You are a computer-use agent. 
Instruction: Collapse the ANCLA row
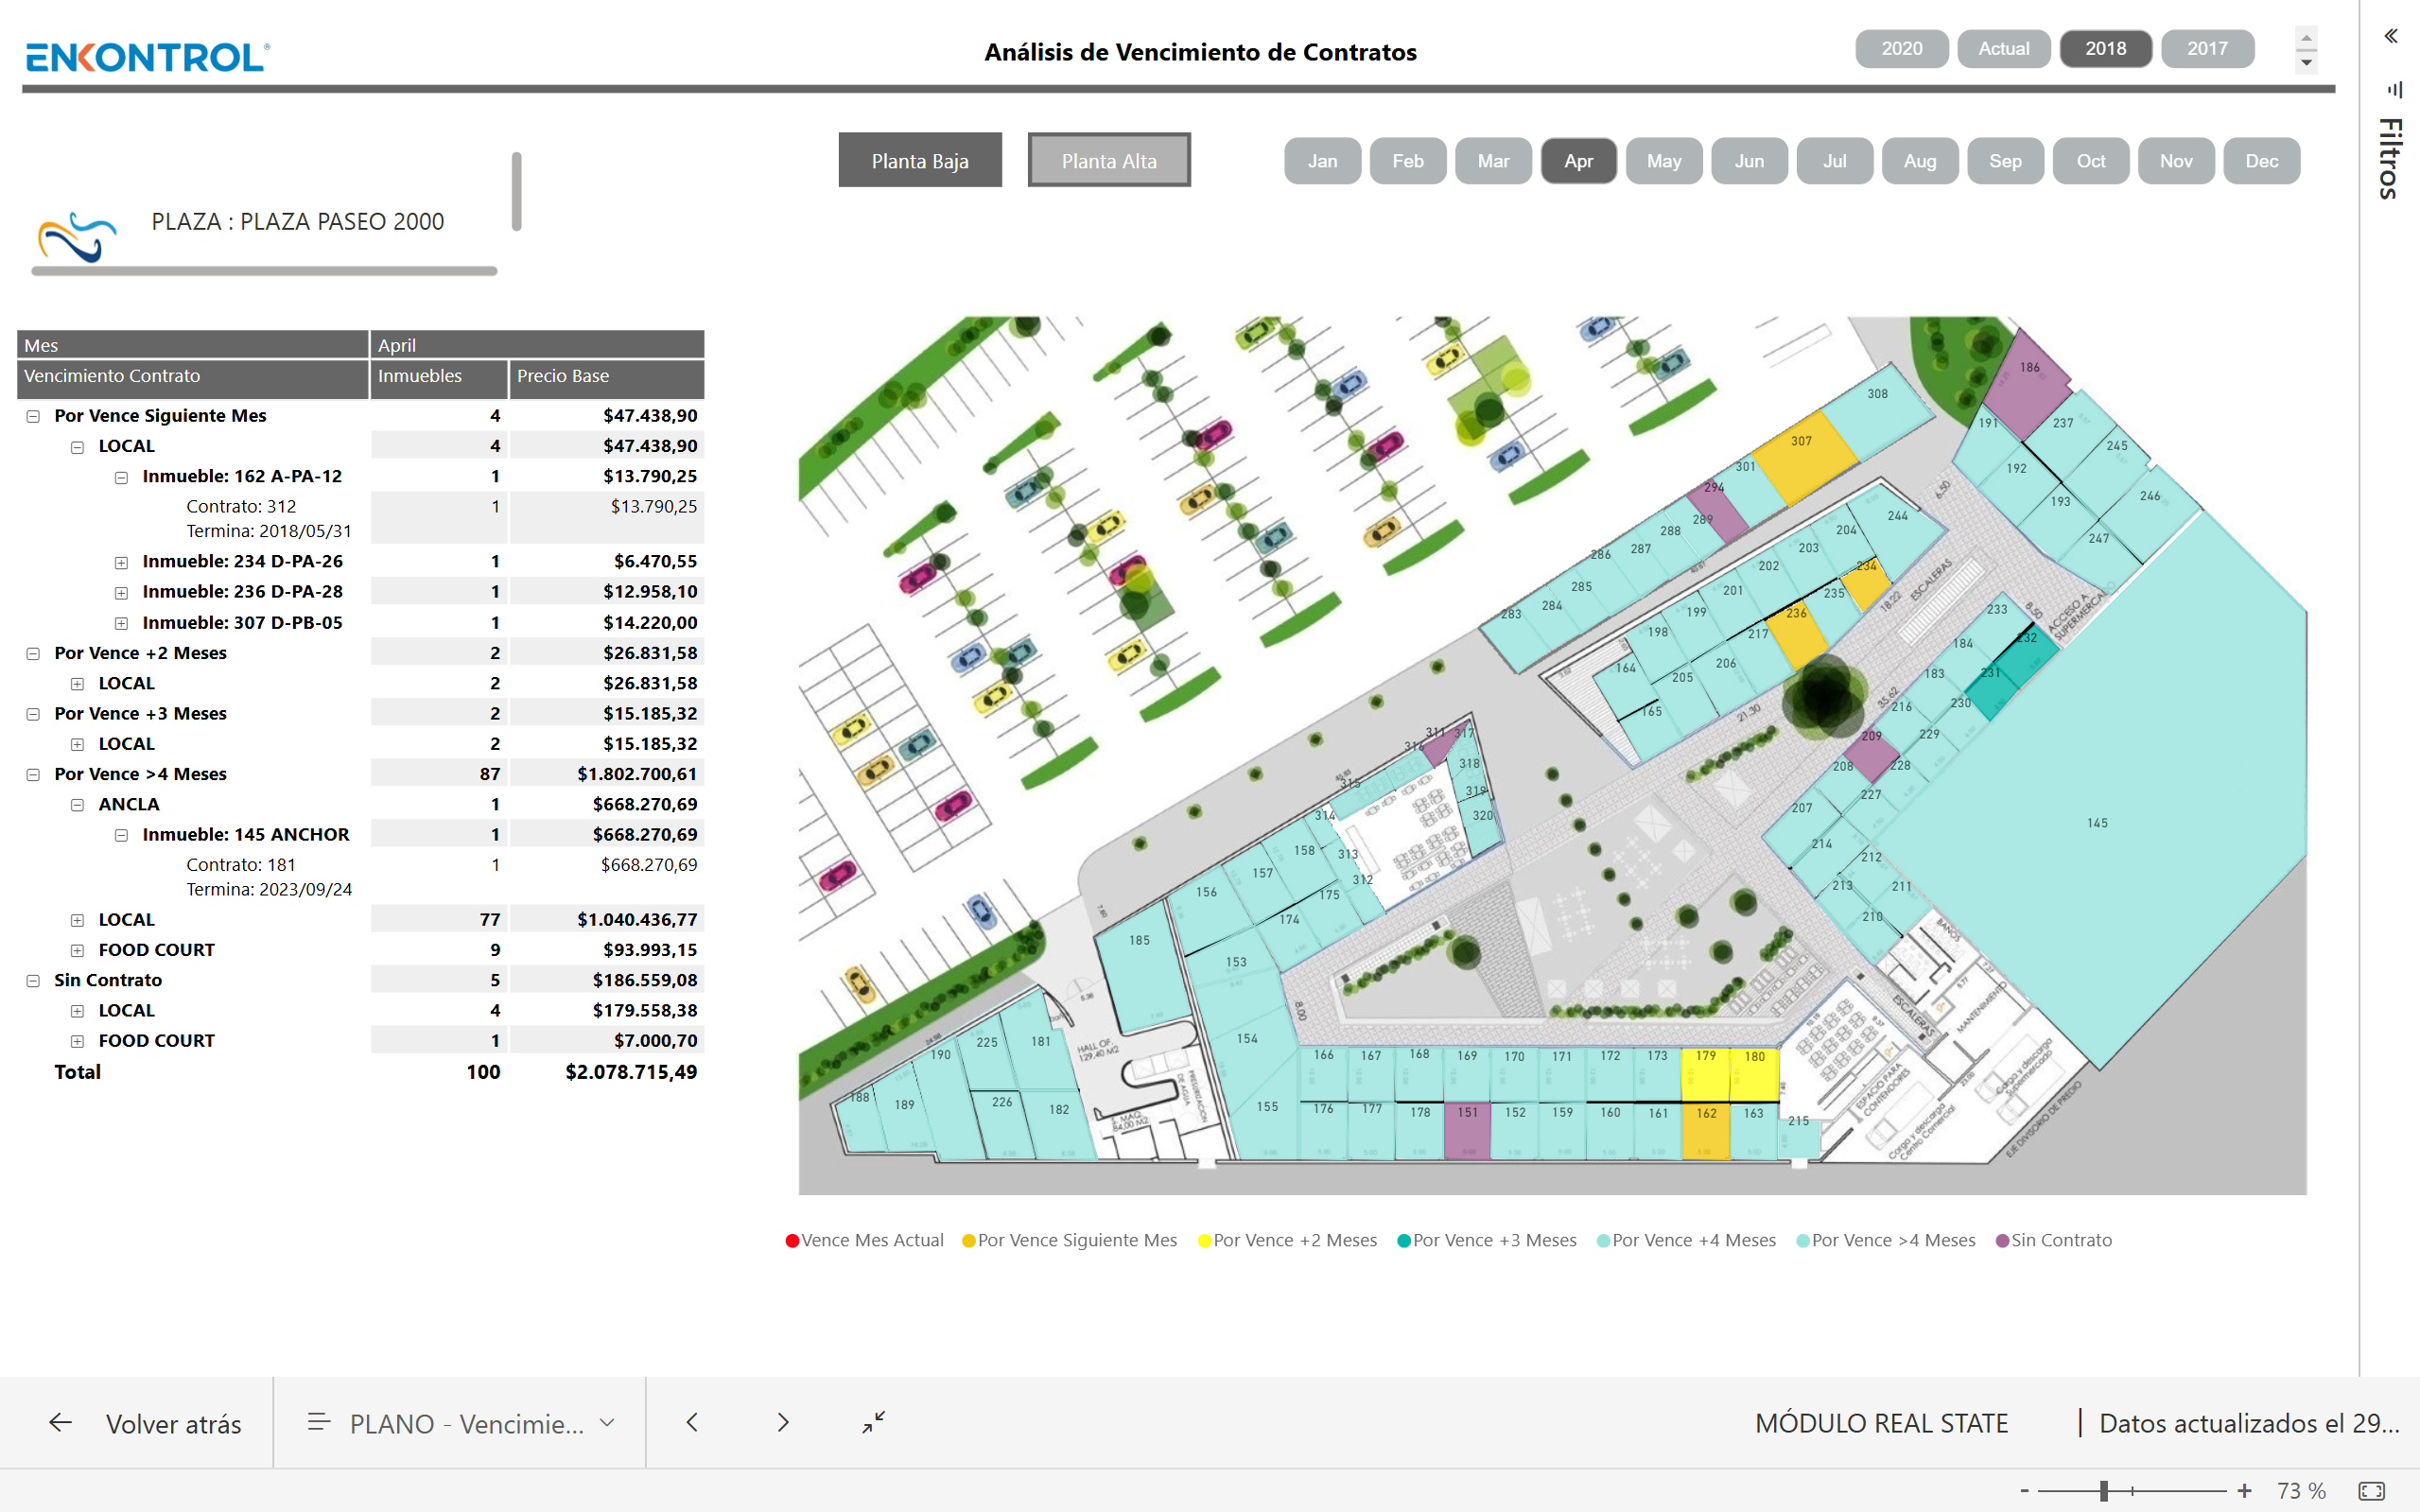pyautogui.click(x=77, y=805)
